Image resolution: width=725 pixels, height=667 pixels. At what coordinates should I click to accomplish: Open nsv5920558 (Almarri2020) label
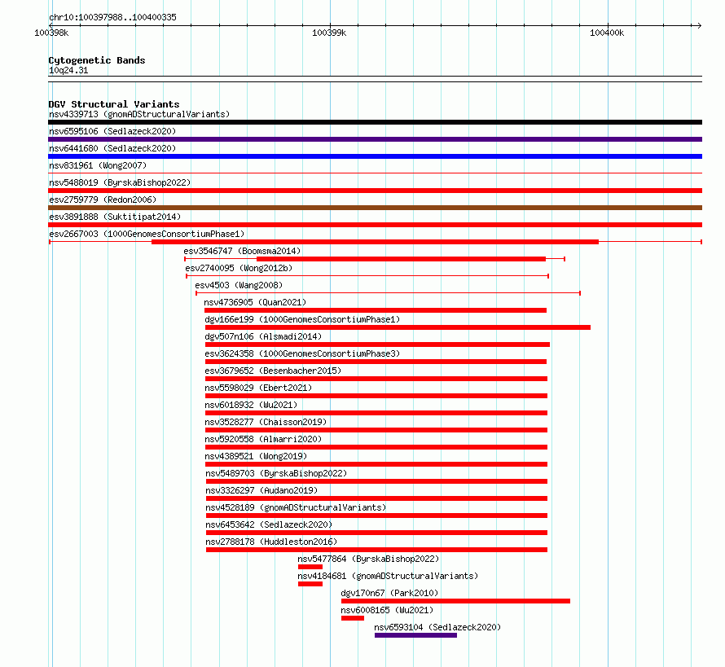[263, 439]
